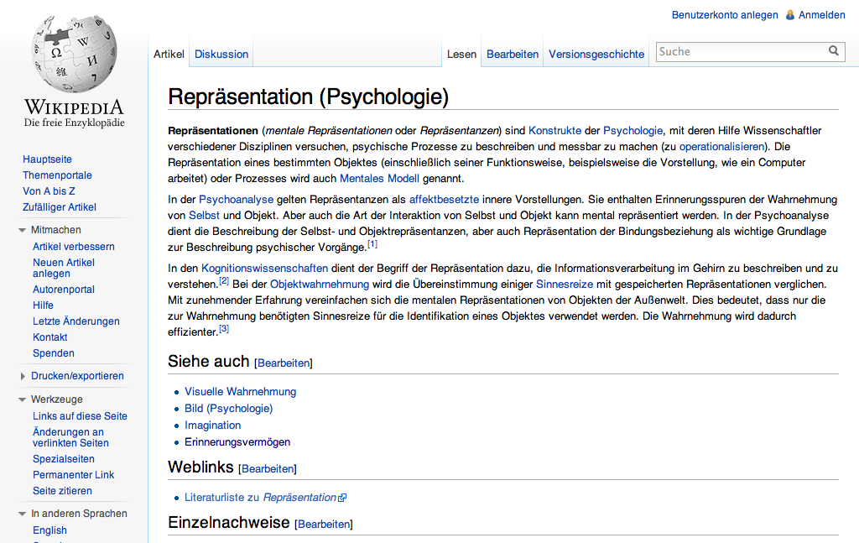Collapse the In anderen Sprachen section
Screen dimensions: 859x543
pyautogui.click(x=22, y=514)
